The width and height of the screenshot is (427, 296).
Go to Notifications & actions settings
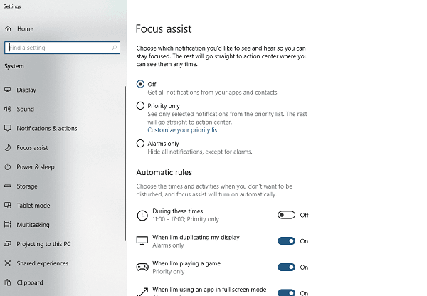coord(47,128)
